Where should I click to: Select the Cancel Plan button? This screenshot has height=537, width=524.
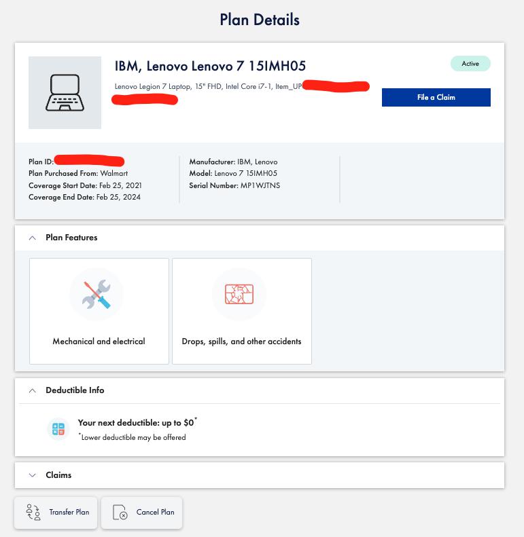point(141,513)
